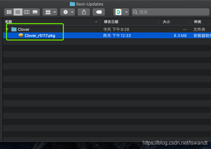This screenshot has width=211, height=149.
Task: Open the toolbar app icon dropdown
Action: (x=121, y=12)
